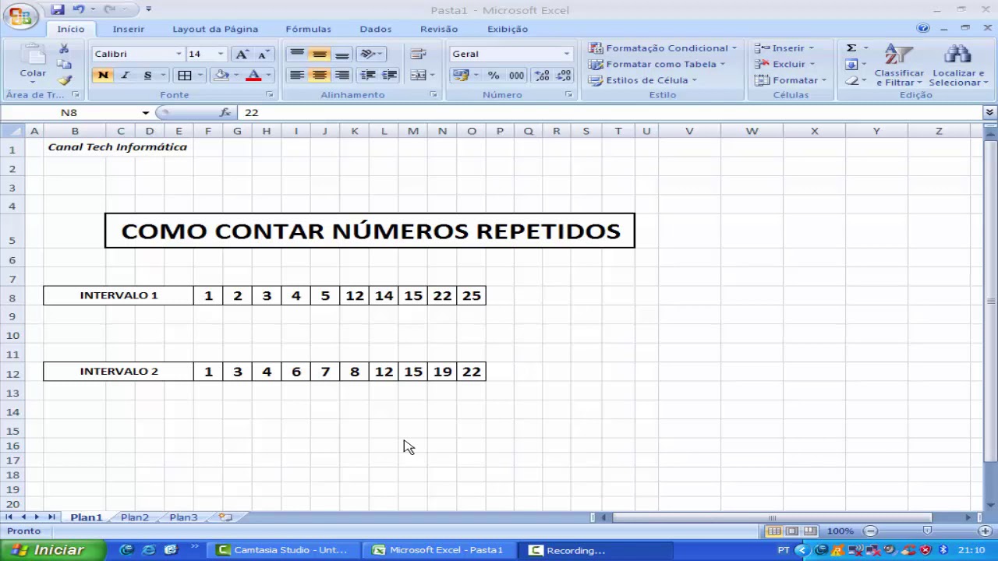Click the accounting number format icon

[x=460, y=76]
